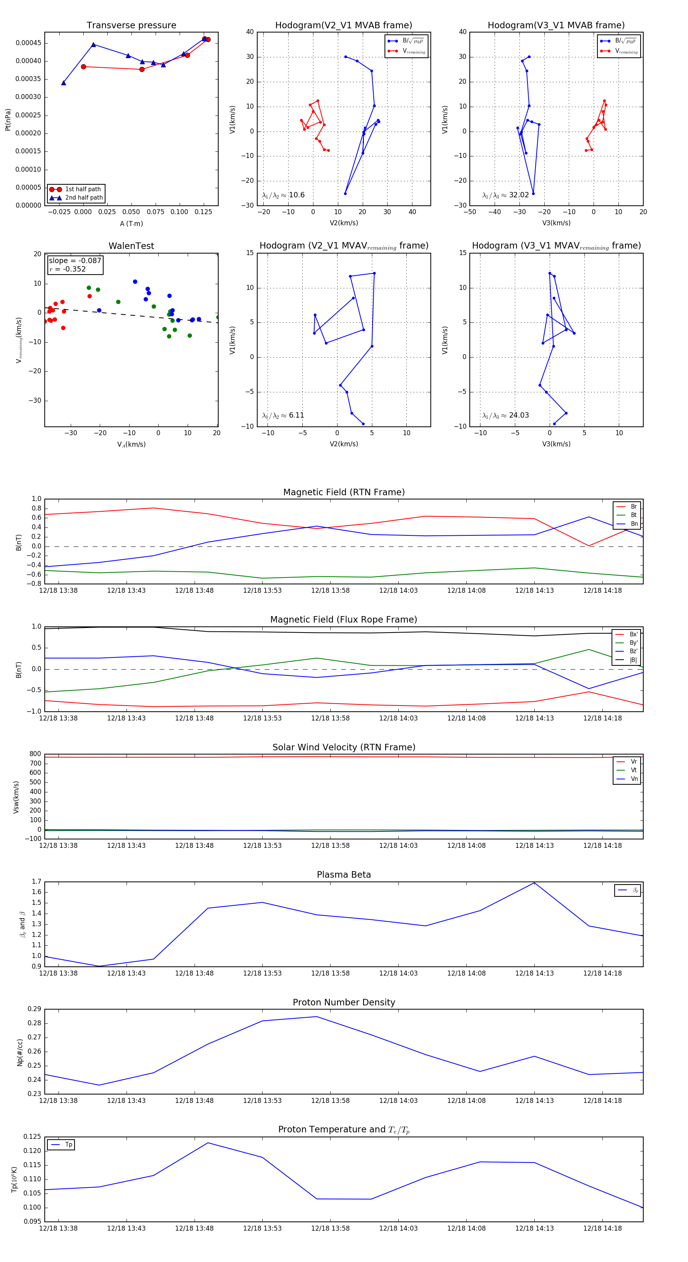The image size is (688, 1262).
Task: Select the '|B|' legend entry
Action: click(626, 660)
